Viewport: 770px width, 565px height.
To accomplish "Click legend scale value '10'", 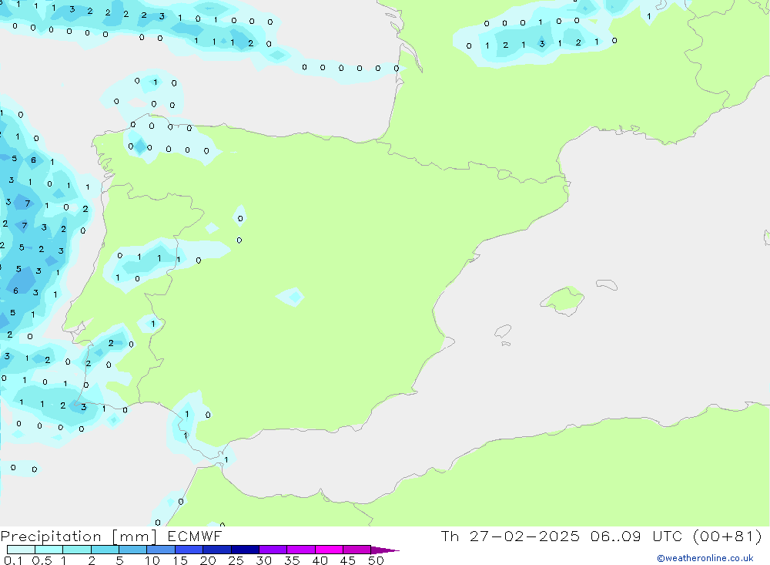I will tap(152, 560).
